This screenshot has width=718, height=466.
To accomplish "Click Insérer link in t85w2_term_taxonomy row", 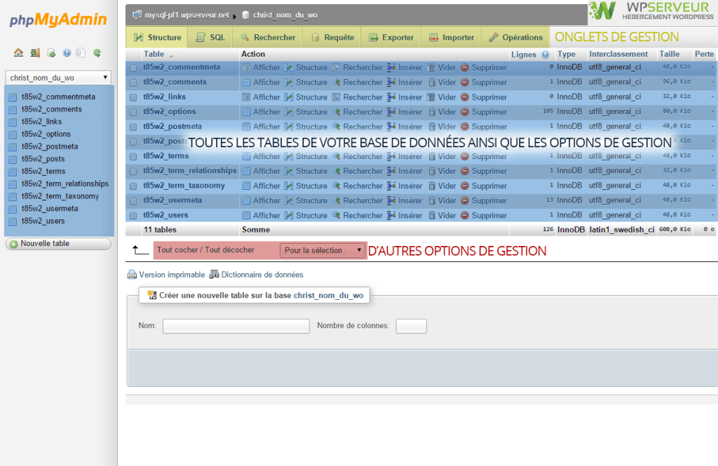I will (409, 186).
